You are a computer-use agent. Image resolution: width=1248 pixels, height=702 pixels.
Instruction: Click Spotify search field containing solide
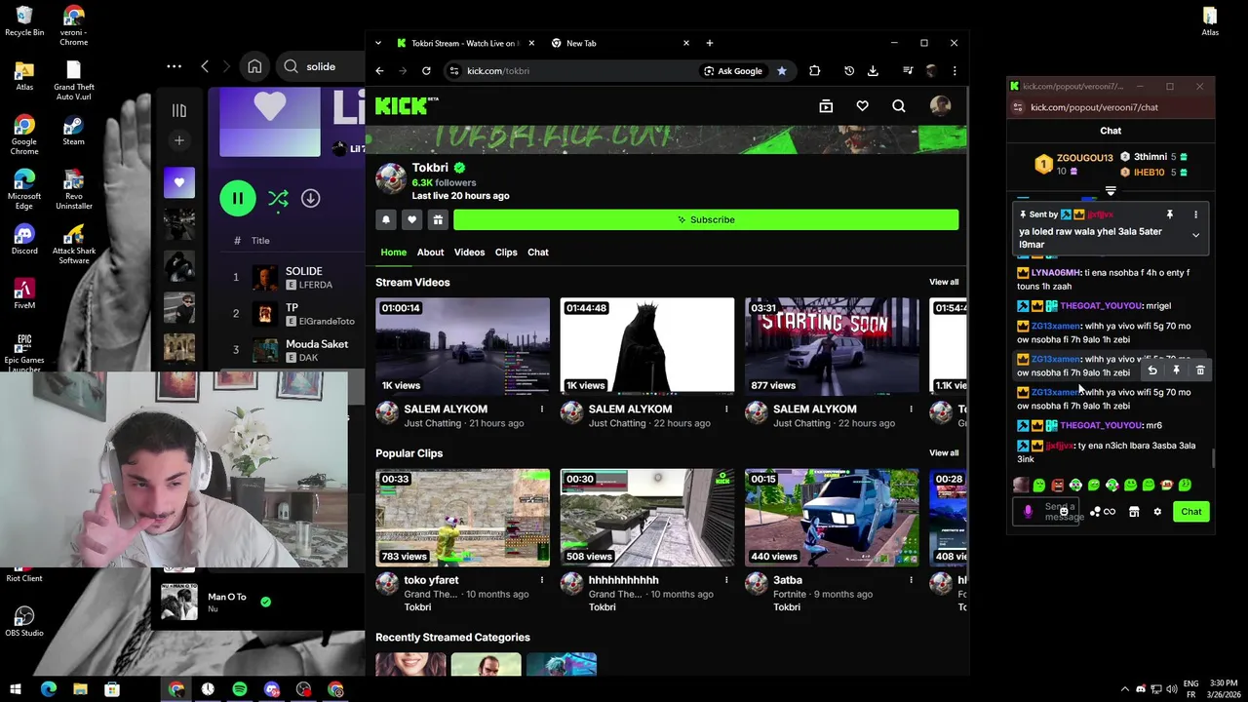point(322,66)
